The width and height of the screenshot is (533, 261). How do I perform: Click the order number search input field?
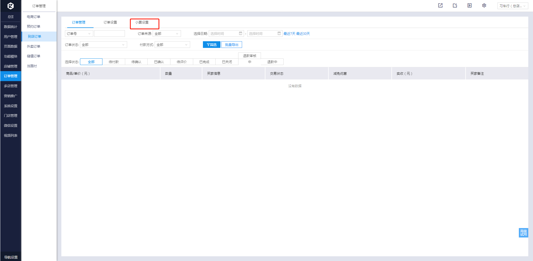click(109, 34)
